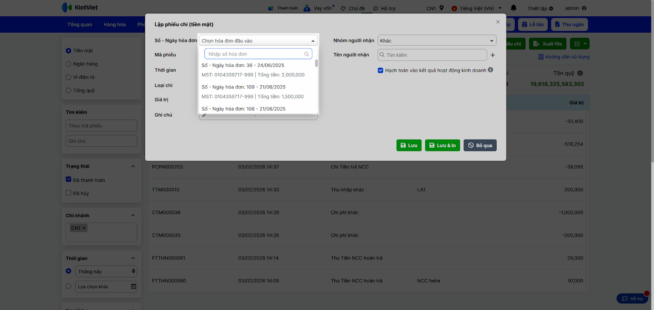This screenshot has width=654, height=310.
Task: Click the branch location pin icon
Action: 441,8
